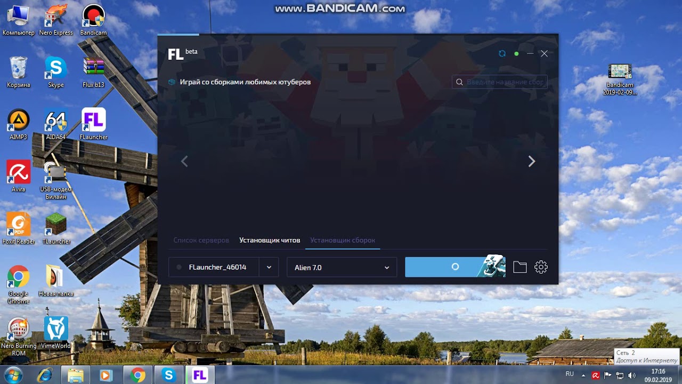Select the AIMP3 desktop icon

[x=19, y=125]
